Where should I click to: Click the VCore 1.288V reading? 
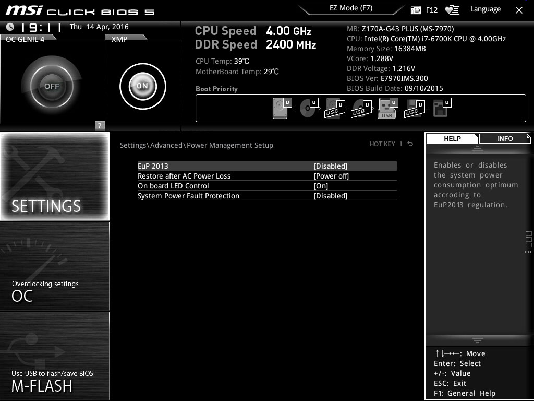coord(370,58)
